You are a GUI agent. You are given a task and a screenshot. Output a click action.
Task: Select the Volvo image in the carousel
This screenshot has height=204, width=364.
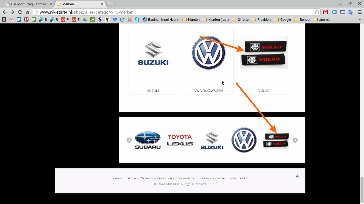pos(276,140)
